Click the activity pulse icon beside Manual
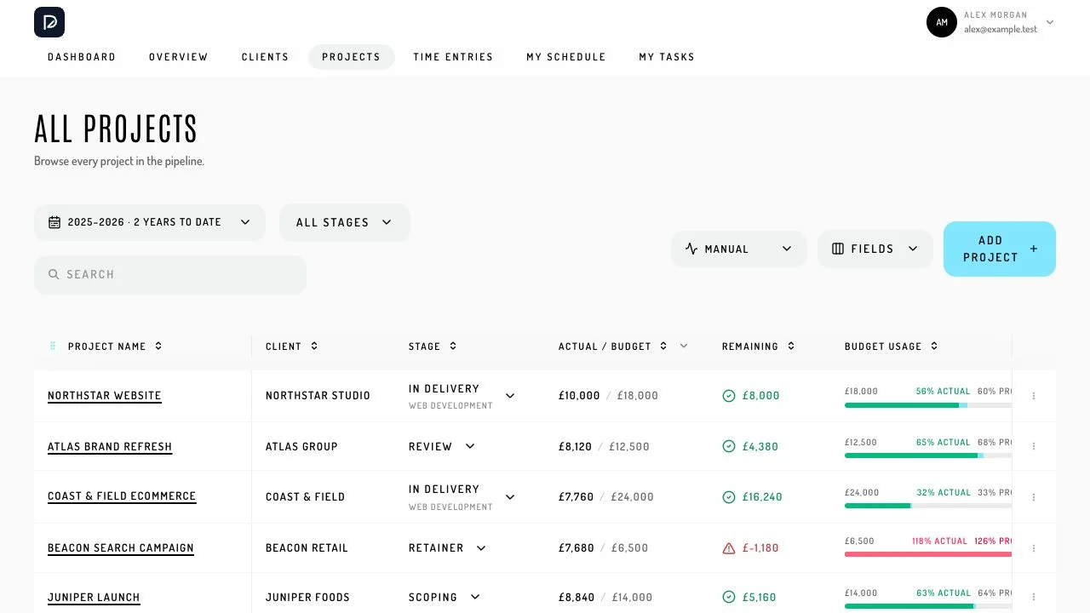The width and height of the screenshot is (1090, 613). tap(691, 249)
